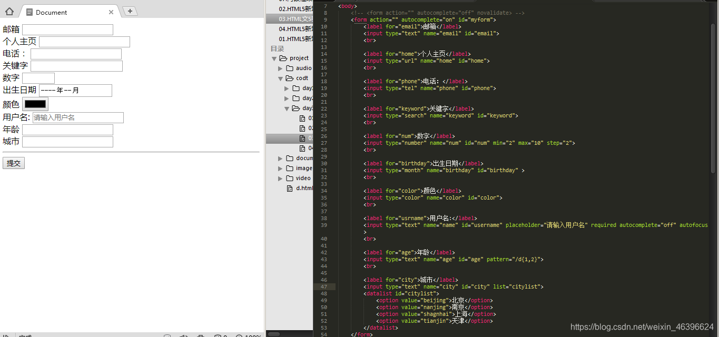Click the codt open-folder icon
The image size is (719, 337).
[290, 78]
